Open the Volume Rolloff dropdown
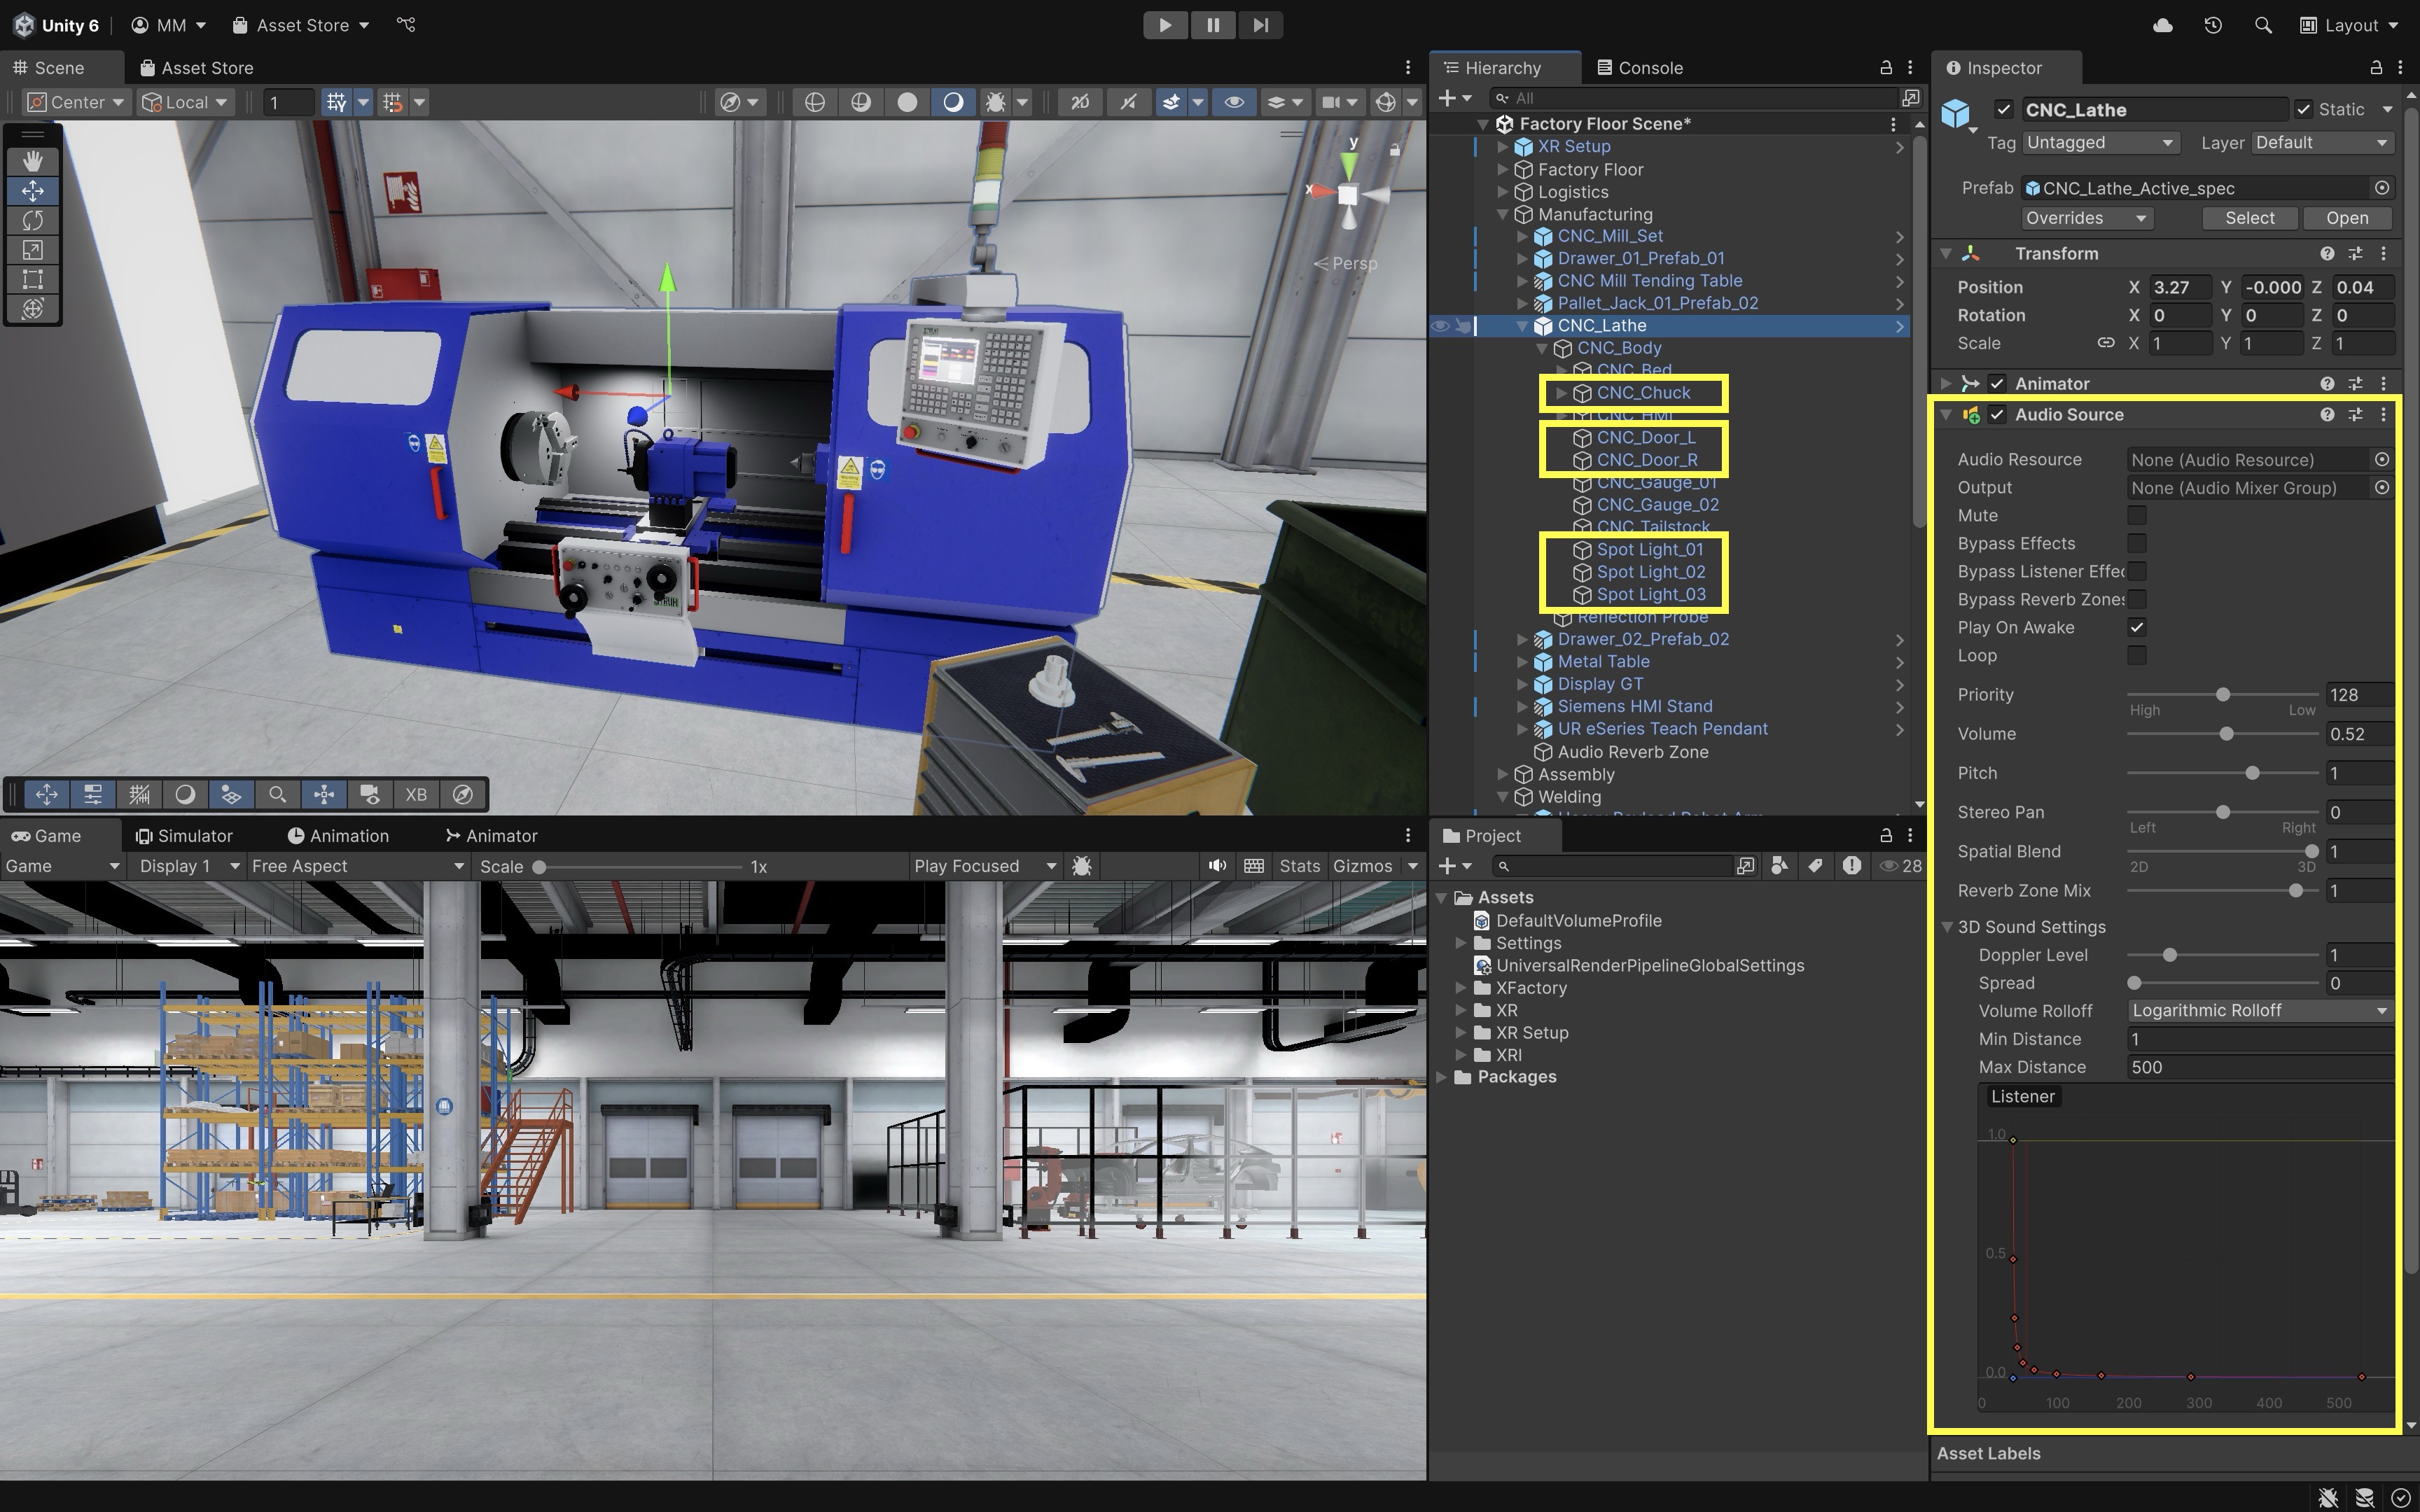 pyautogui.click(x=2258, y=1011)
